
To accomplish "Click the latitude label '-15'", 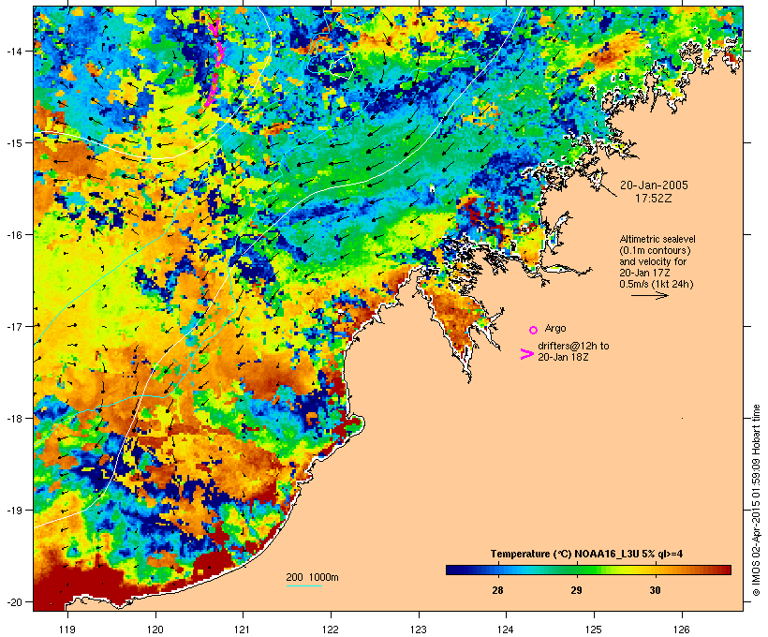I will 13,142.
